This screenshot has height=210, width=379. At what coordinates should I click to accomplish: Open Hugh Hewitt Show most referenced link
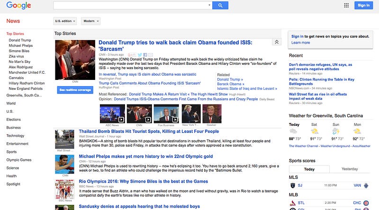pyautogui.click(x=179, y=94)
